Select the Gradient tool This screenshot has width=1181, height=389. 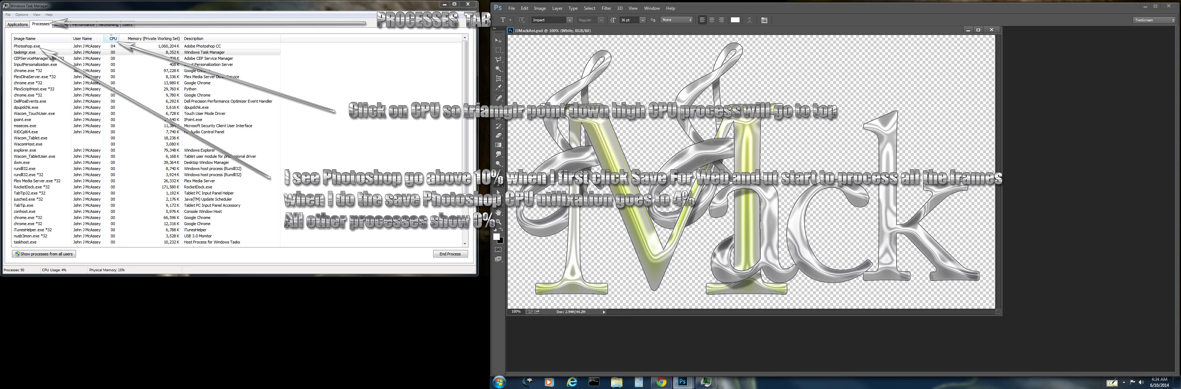pyautogui.click(x=498, y=145)
